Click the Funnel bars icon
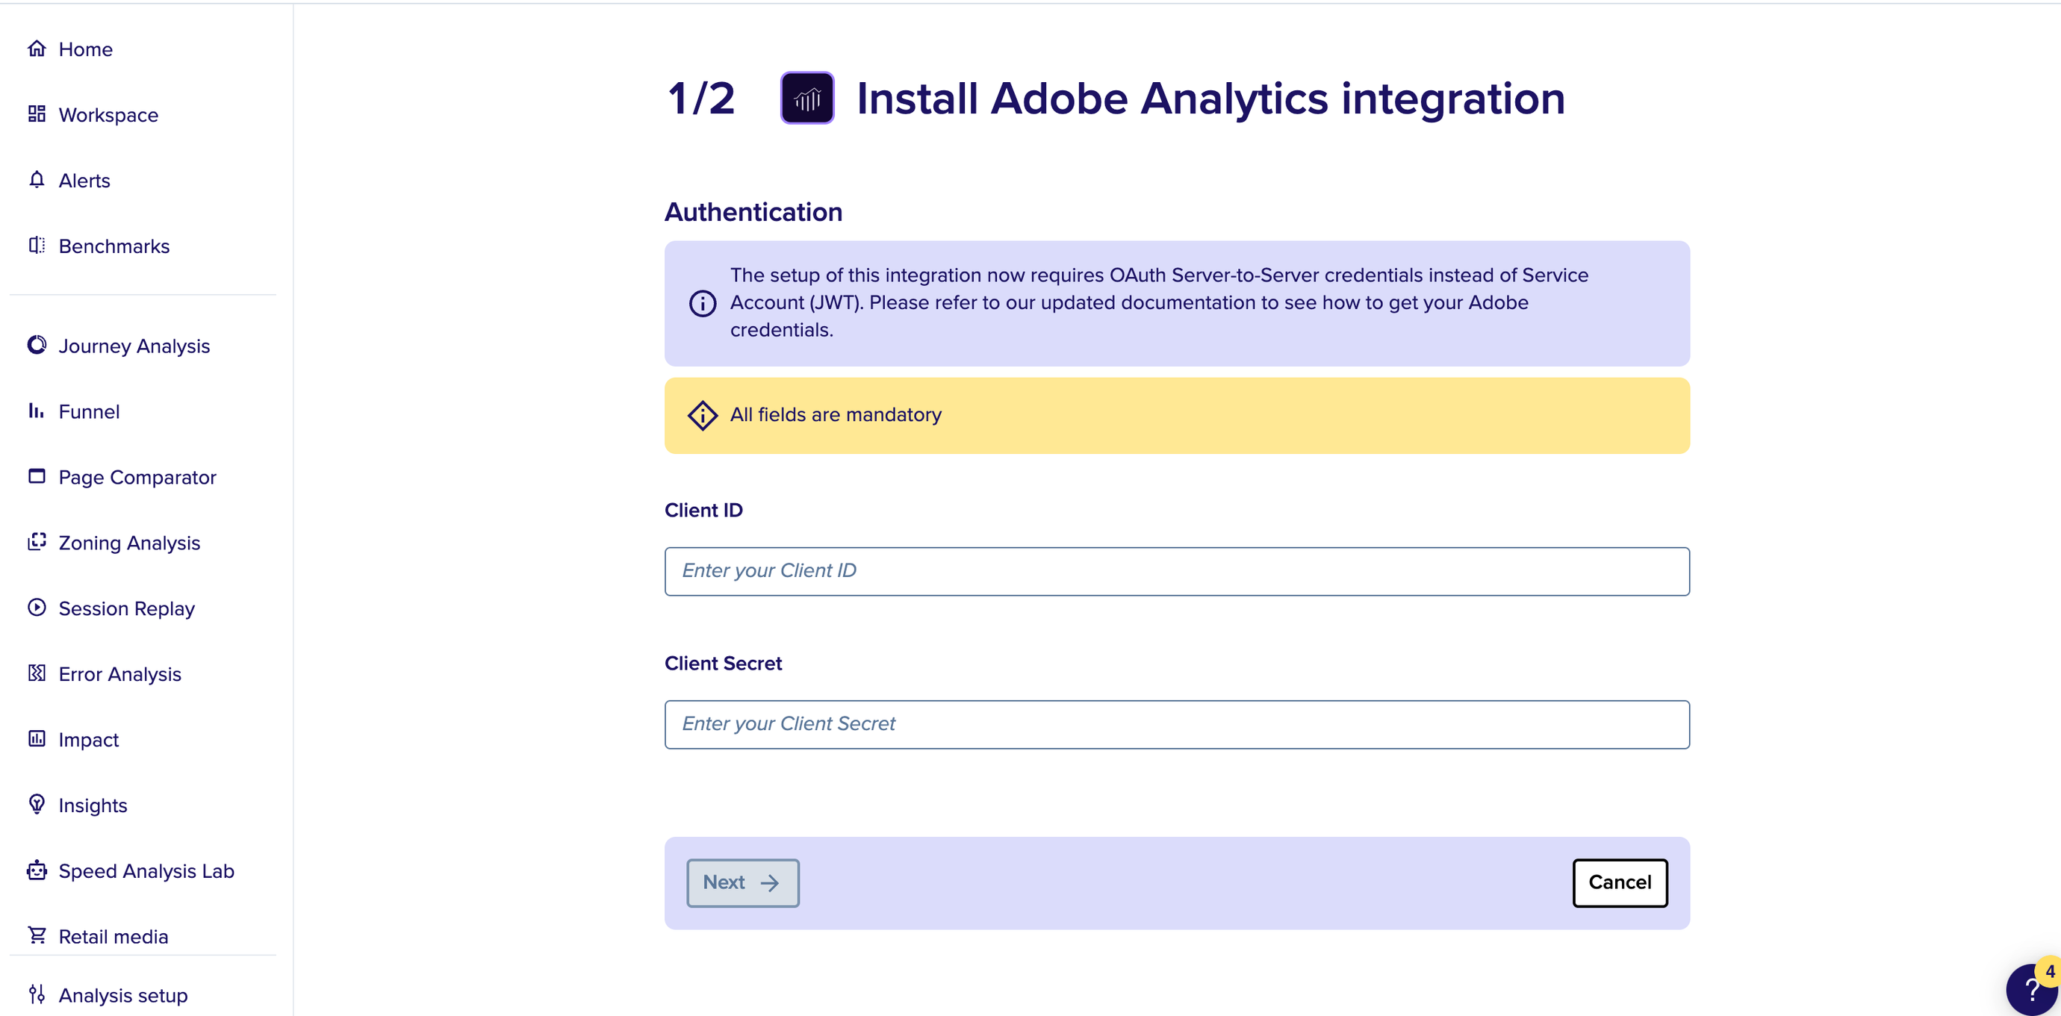The width and height of the screenshot is (2061, 1016). pyautogui.click(x=37, y=411)
